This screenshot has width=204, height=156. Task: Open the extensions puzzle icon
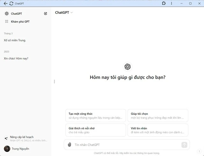[x=164, y=3]
